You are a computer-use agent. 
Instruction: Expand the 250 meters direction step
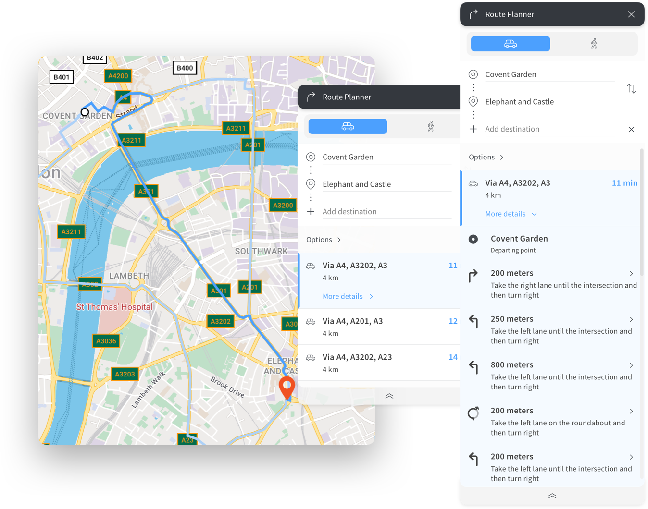631,319
